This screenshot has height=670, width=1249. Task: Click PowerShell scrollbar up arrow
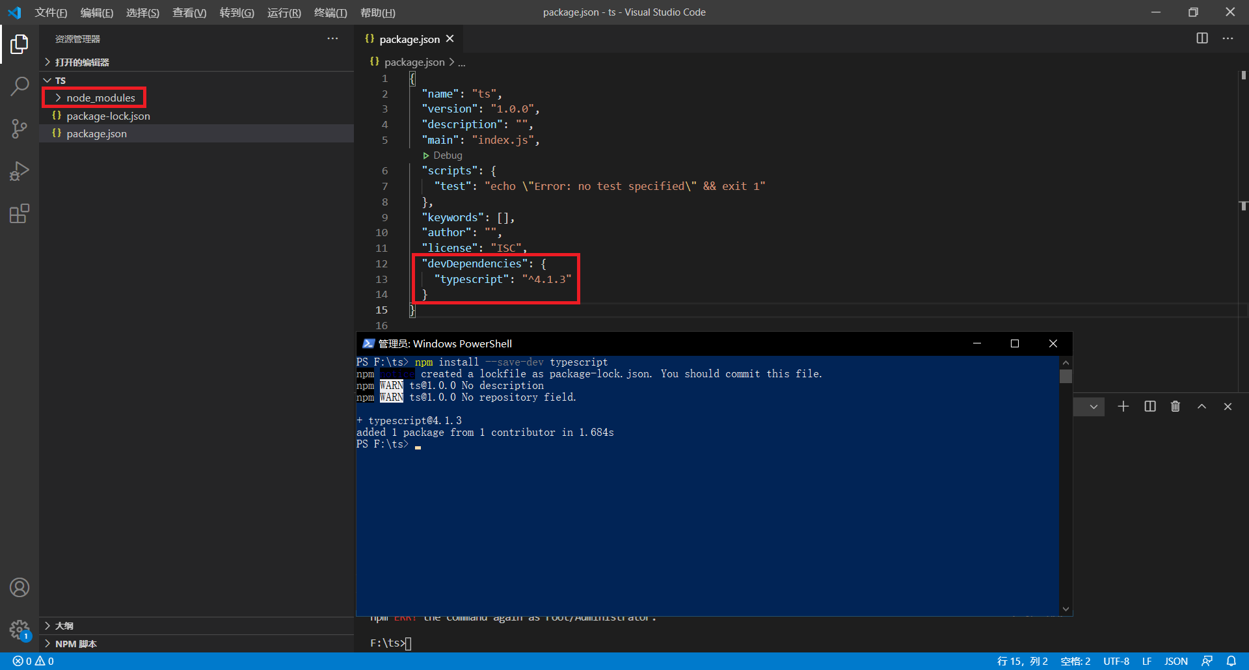[1066, 362]
